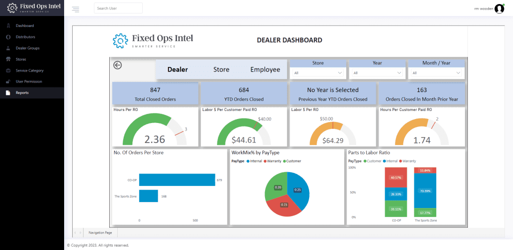Screen dimensions: 513x250
Task: Click the back arrow in dashboard
Action: pos(117,65)
